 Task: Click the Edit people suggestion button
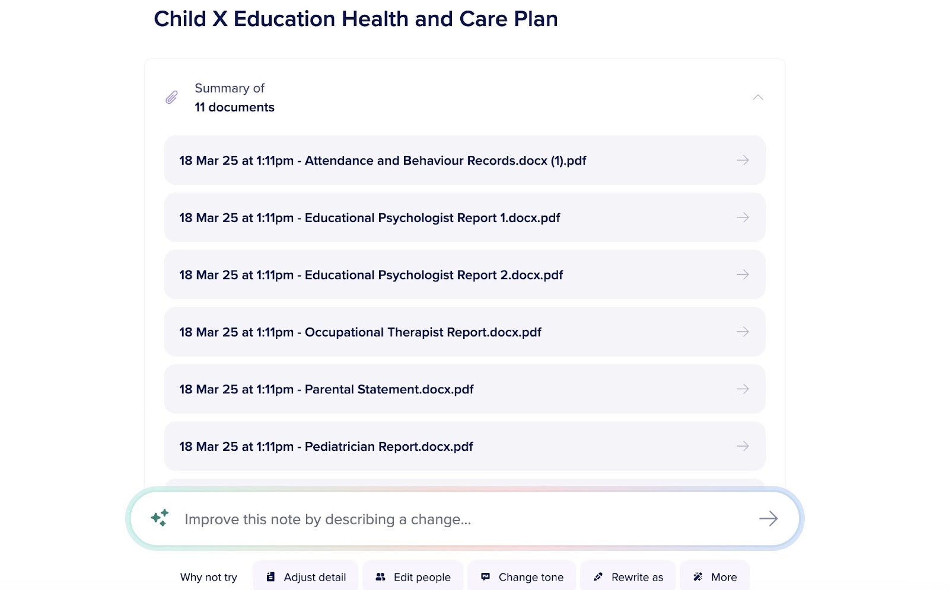[x=413, y=577]
